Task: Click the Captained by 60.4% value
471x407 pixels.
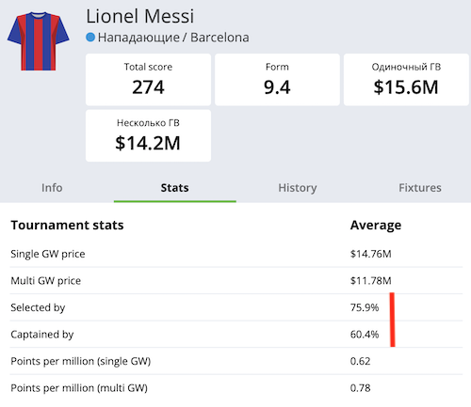Action: (365, 335)
